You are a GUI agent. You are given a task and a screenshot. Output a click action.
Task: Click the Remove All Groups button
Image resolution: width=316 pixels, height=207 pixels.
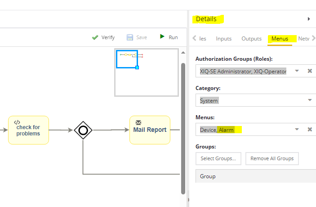coord(272,158)
